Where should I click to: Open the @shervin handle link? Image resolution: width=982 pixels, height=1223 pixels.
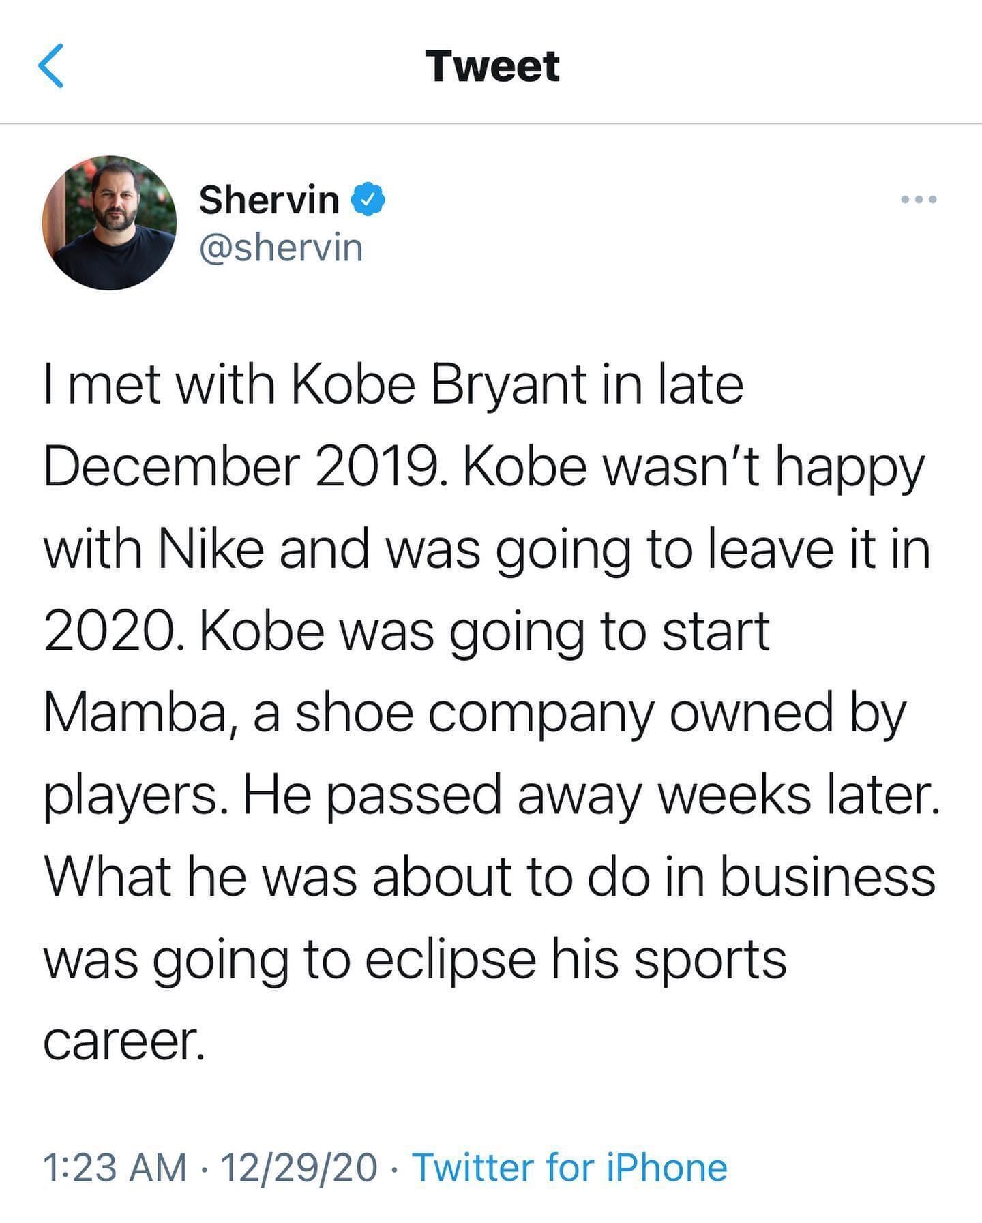[x=280, y=248]
